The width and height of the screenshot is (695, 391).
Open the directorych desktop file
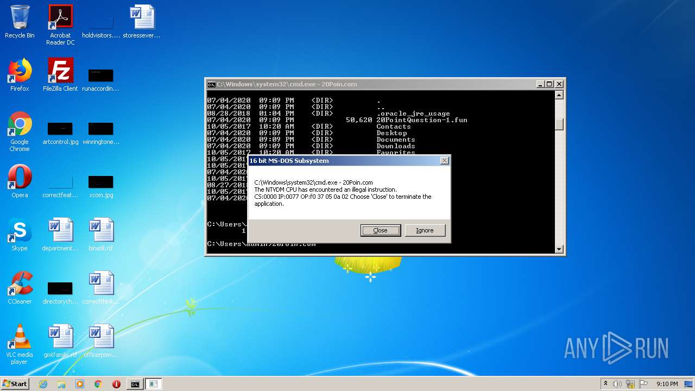click(x=60, y=292)
